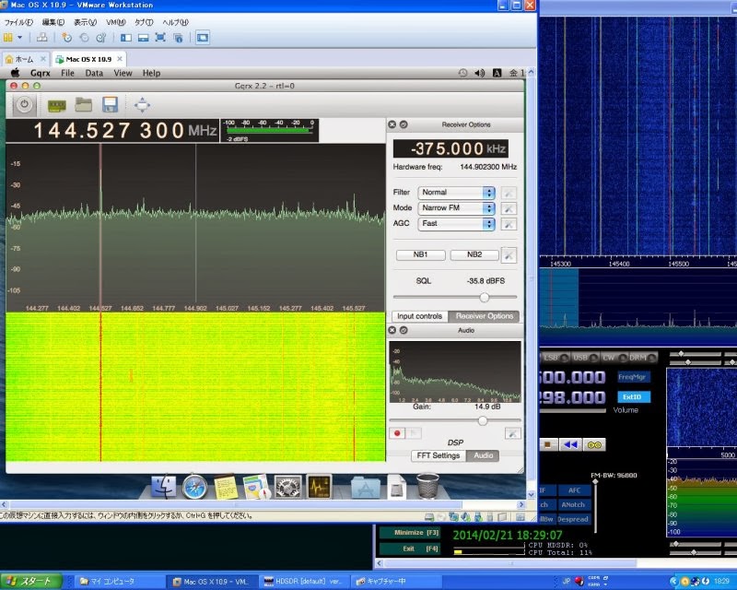
Task: Open the Trash in the Mac dock
Action: [427, 485]
